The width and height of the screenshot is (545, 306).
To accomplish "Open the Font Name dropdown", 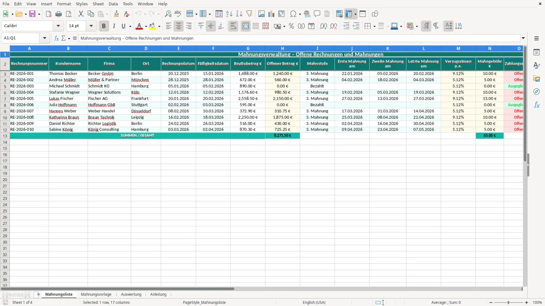I will [x=58, y=26].
